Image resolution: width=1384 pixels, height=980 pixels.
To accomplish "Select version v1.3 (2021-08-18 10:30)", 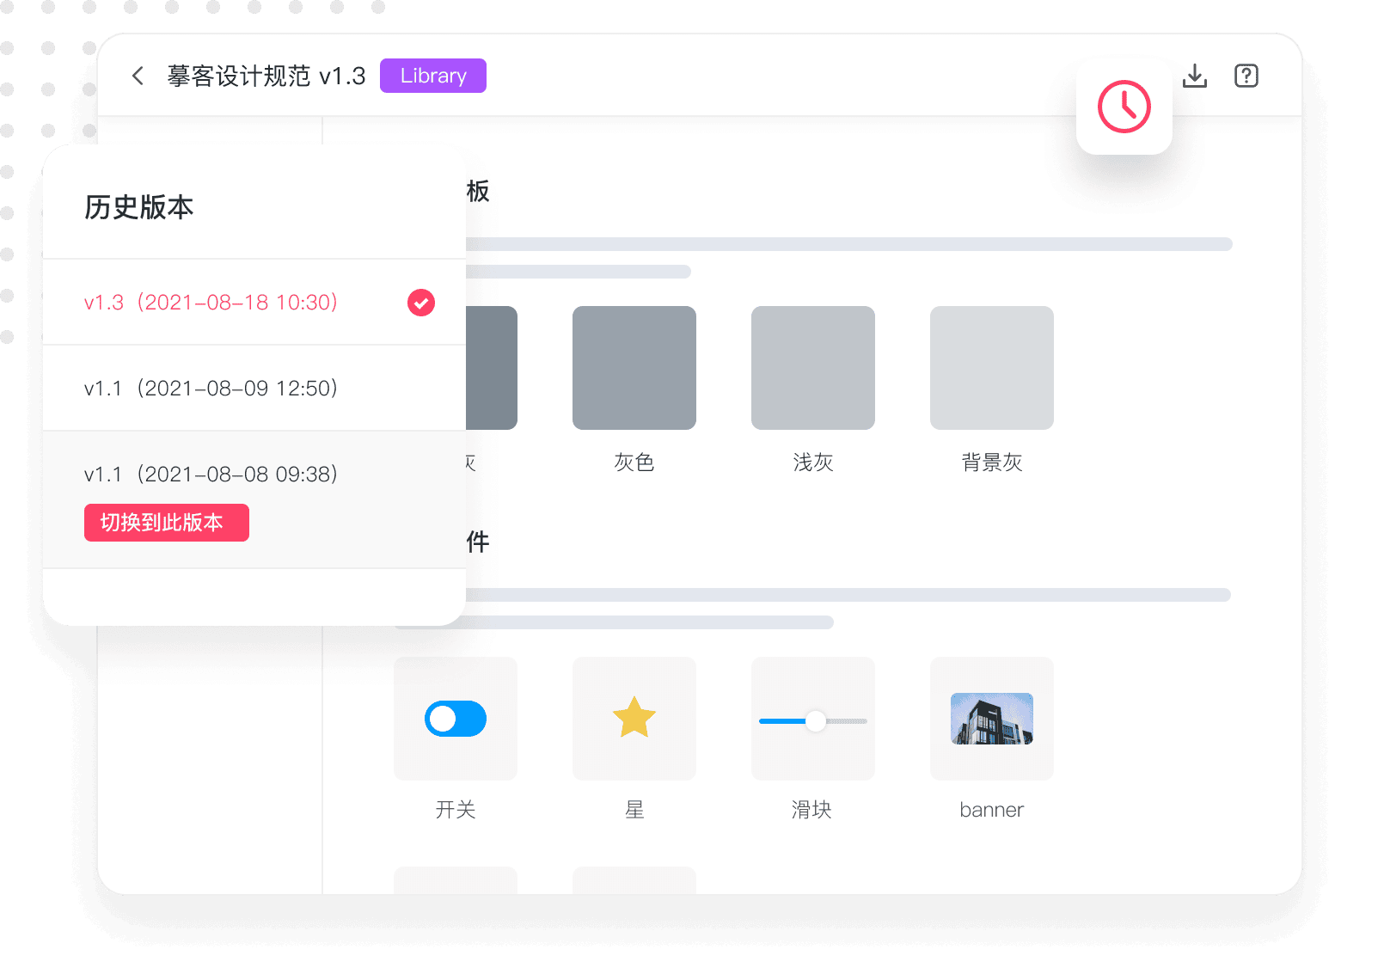I will (x=211, y=303).
